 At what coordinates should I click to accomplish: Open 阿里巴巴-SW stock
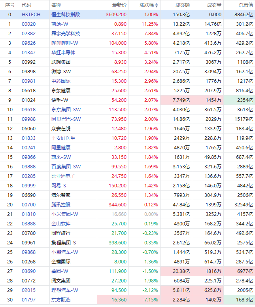[66, 119]
